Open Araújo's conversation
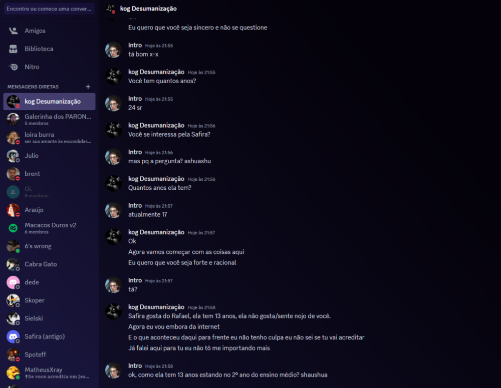The height and width of the screenshot is (388, 501). point(49,210)
